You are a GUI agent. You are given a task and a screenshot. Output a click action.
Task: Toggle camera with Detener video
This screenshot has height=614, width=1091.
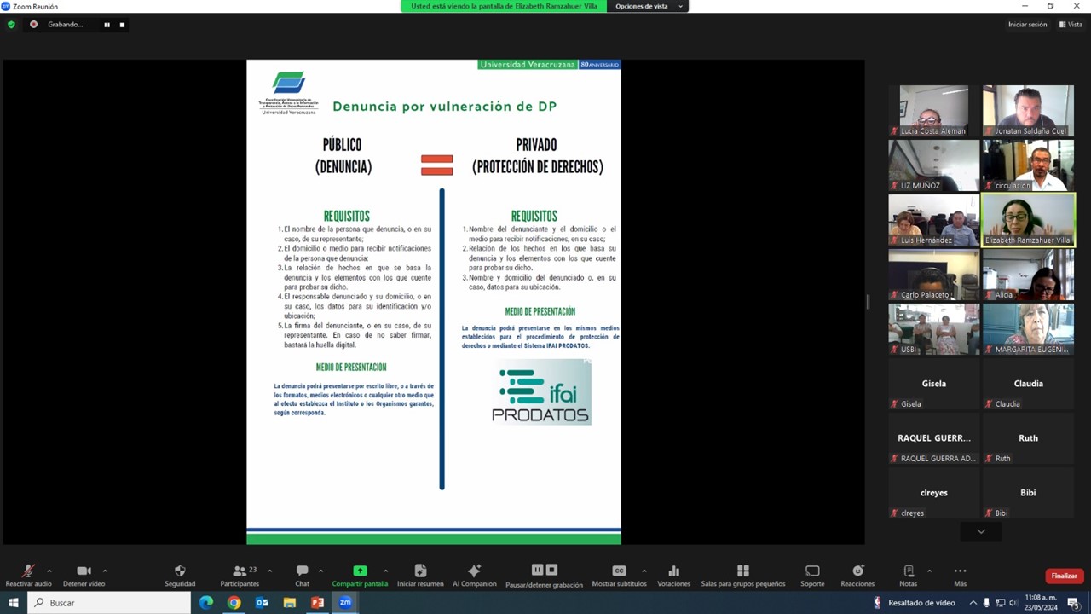84,571
